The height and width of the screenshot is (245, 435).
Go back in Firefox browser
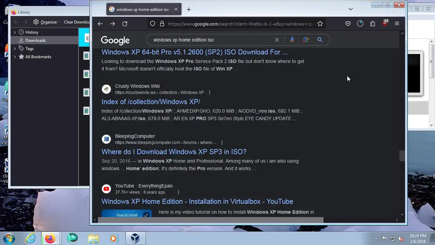pos(100,24)
